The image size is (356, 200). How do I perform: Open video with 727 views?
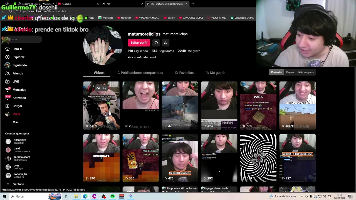click(298, 158)
